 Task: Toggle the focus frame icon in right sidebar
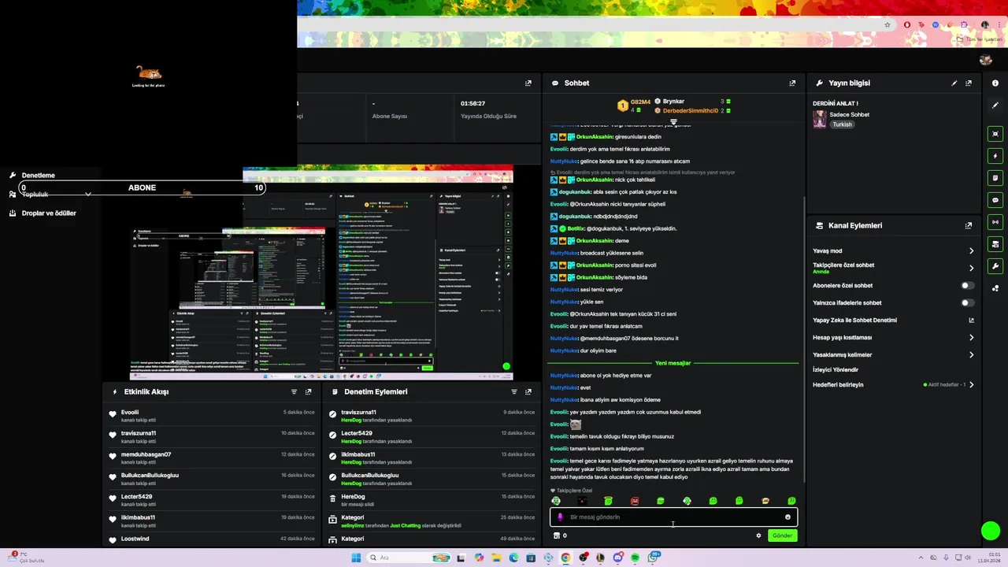point(995,134)
